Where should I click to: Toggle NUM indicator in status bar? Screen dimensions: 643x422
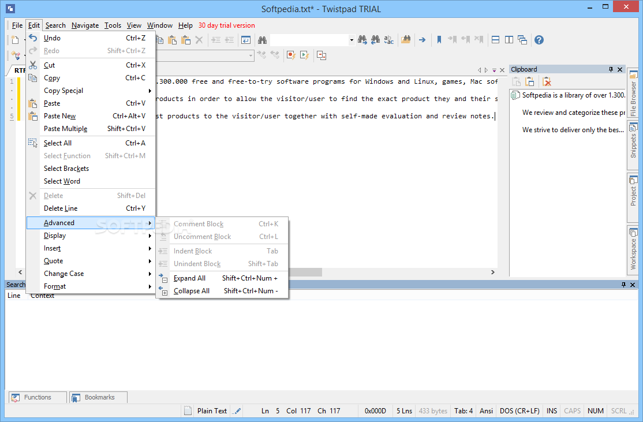(x=596, y=411)
